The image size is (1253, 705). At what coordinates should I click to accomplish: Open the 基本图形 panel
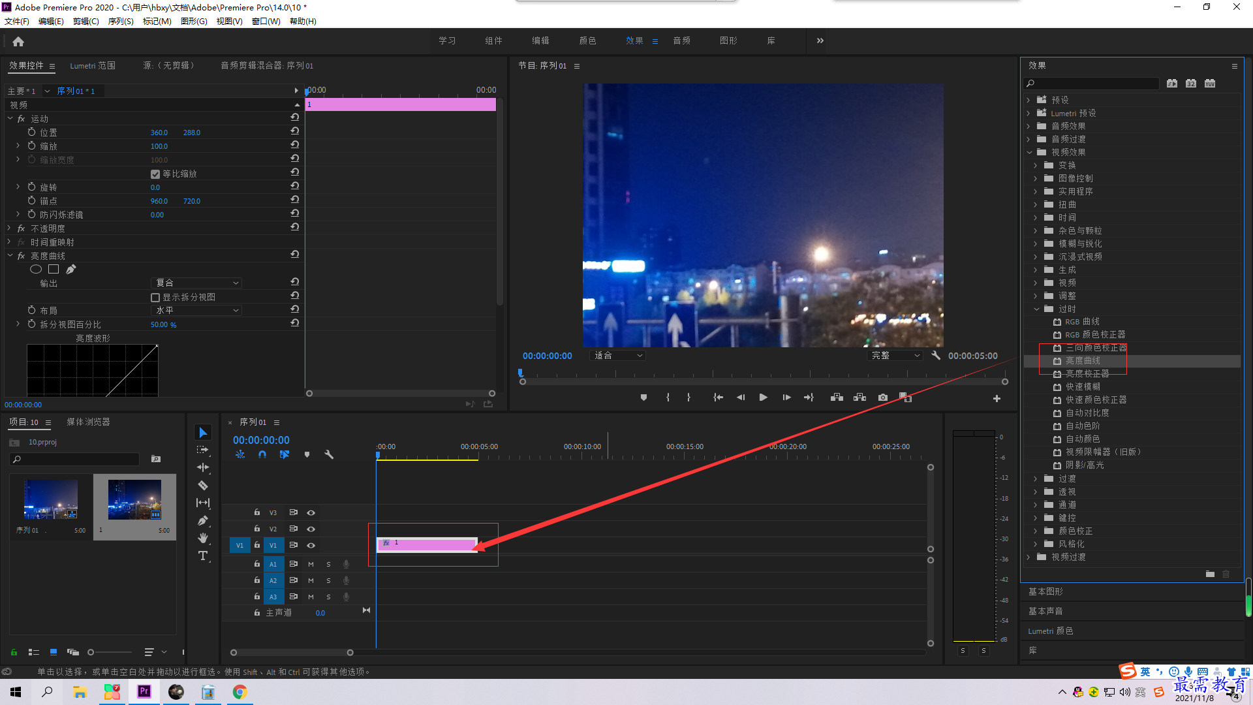(x=1045, y=591)
